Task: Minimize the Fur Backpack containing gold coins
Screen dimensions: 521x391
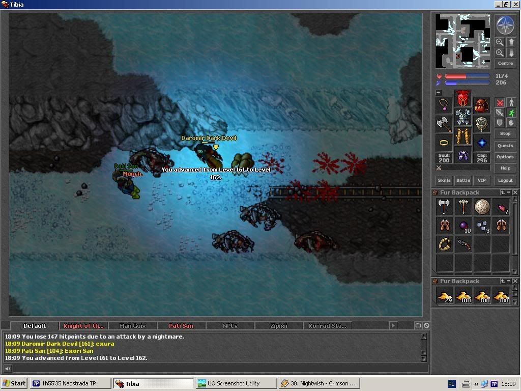Action: click(509, 281)
